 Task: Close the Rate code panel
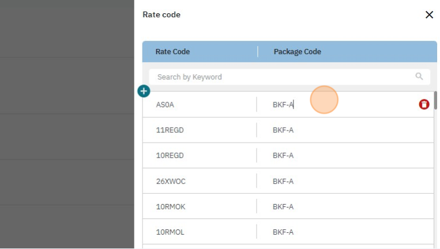429,15
